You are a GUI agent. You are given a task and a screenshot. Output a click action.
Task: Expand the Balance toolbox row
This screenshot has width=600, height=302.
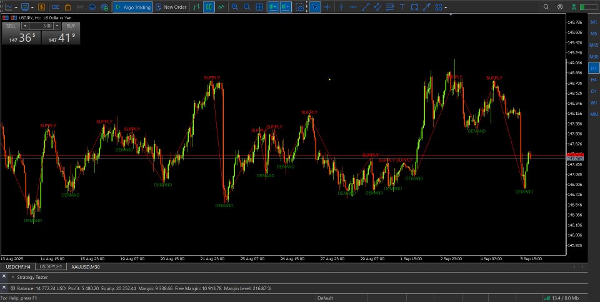click(13, 288)
